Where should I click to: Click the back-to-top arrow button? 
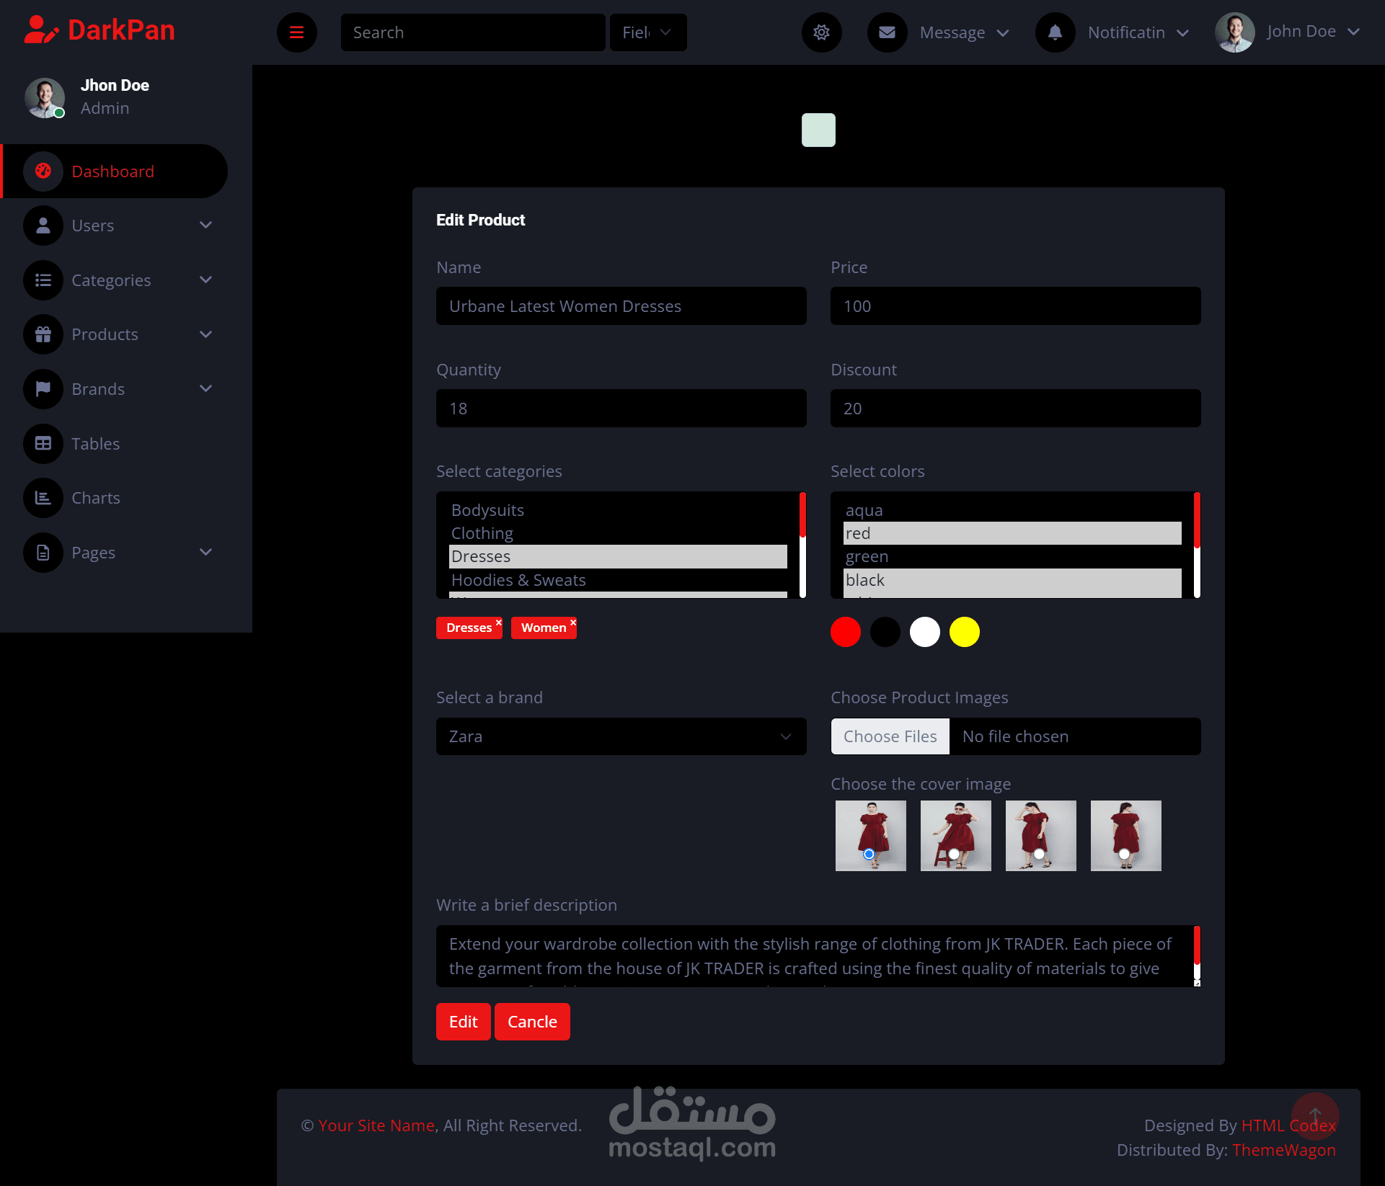tap(1314, 1115)
